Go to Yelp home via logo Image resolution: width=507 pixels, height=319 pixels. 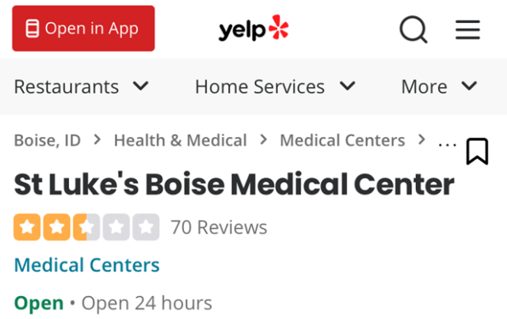pos(253,29)
